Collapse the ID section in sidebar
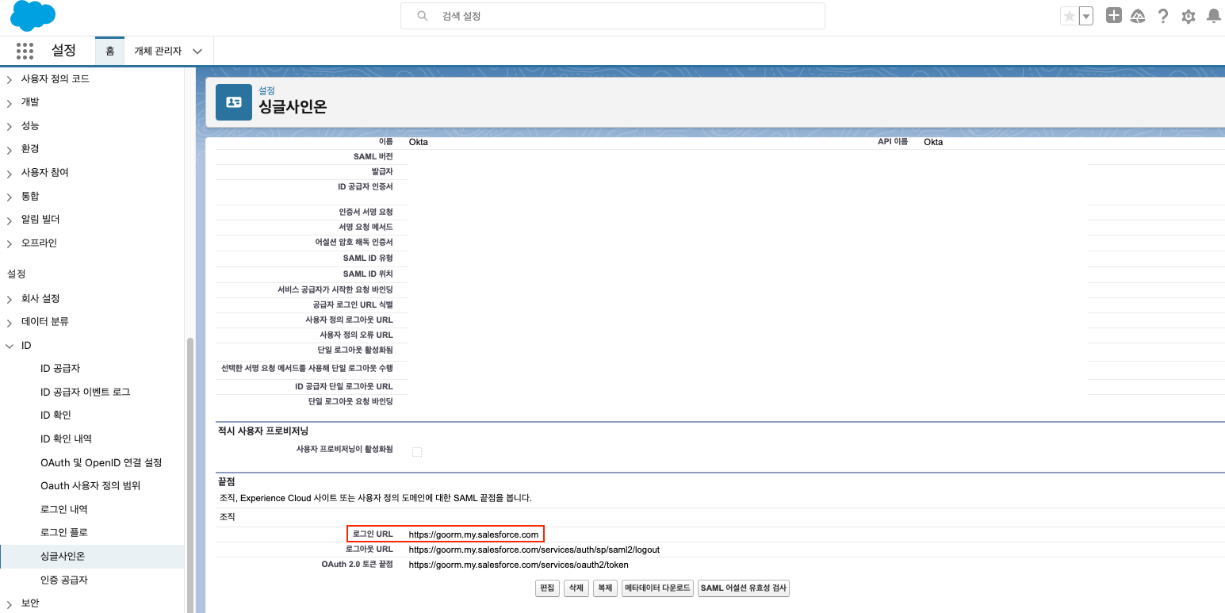1225x613 pixels. click(x=10, y=346)
